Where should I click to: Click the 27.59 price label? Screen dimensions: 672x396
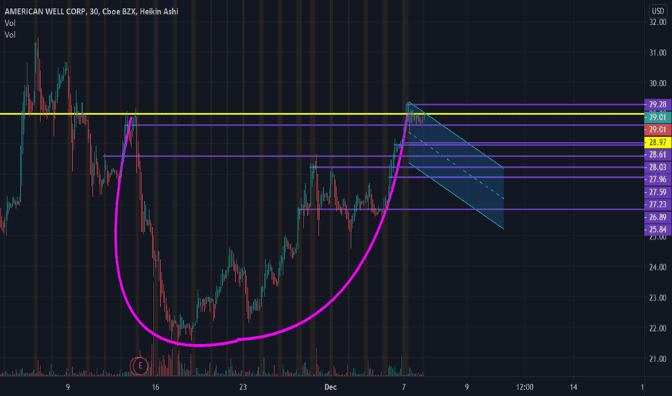(x=658, y=192)
